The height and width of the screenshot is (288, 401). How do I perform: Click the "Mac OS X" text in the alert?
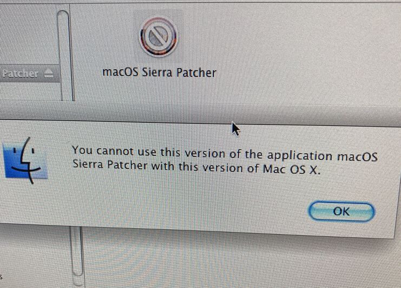[291, 169]
